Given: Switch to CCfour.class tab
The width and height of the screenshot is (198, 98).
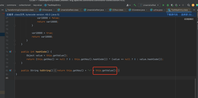Looking at the screenshot, I should pyautogui.click(x=118, y=10).
